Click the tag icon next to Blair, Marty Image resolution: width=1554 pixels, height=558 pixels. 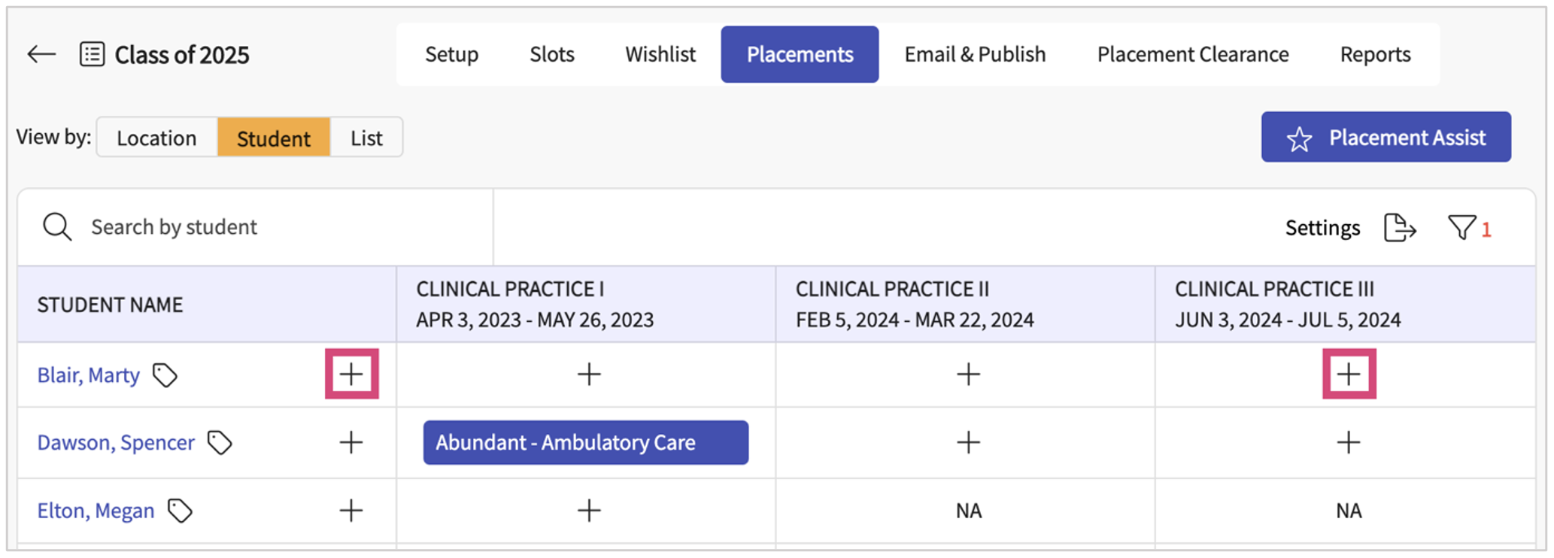[165, 375]
